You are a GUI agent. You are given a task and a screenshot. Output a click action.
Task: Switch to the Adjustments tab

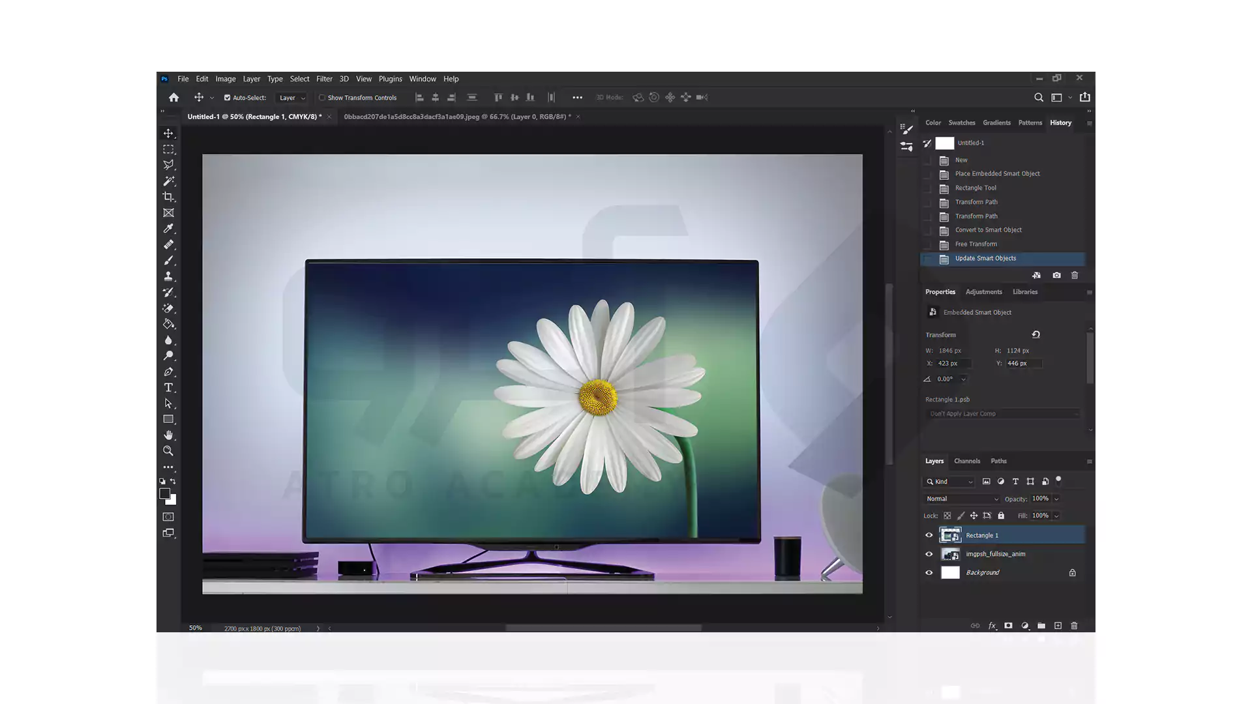(984, 292)
